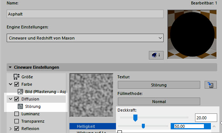Click the Störung texture button
222x133 pixels.
tap(159, 85)
